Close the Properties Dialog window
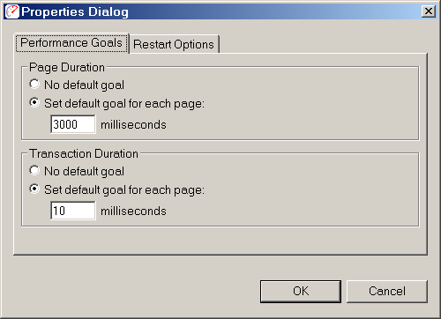Image resolution: width=441 pixels, height=319 pixels. [429, 11]
